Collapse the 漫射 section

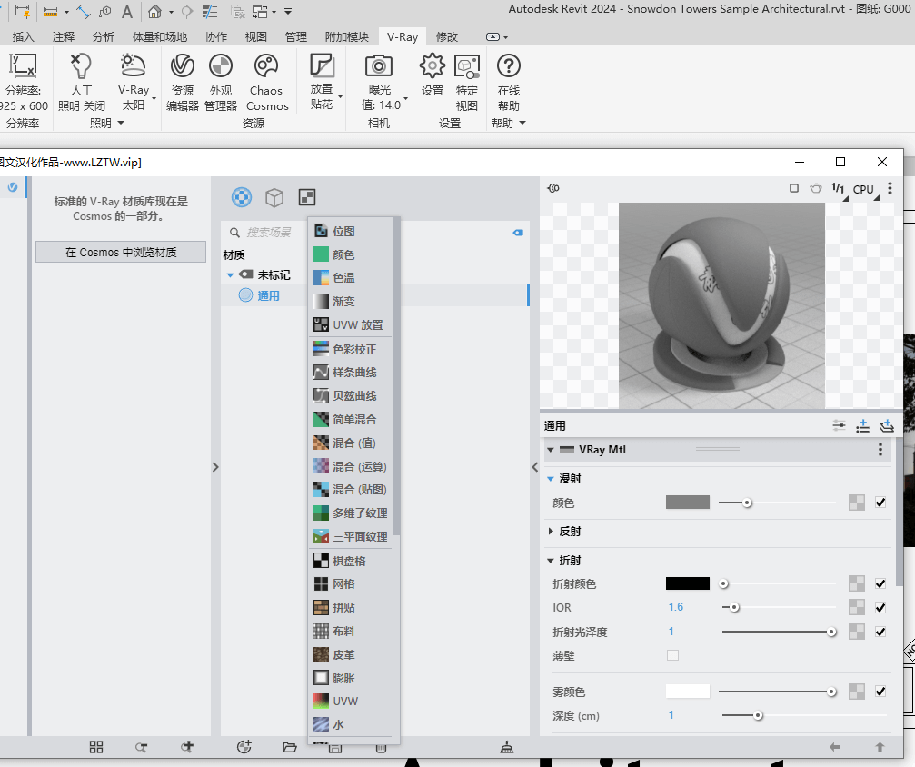click(551, 479)
